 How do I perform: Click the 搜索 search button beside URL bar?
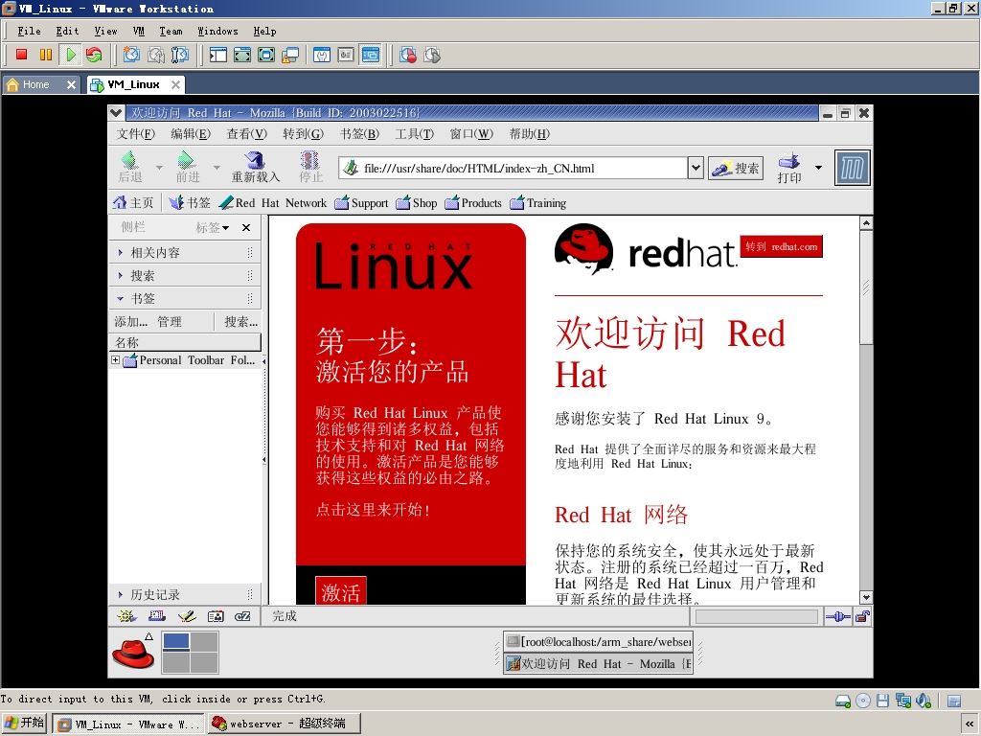tap(736, 168)
